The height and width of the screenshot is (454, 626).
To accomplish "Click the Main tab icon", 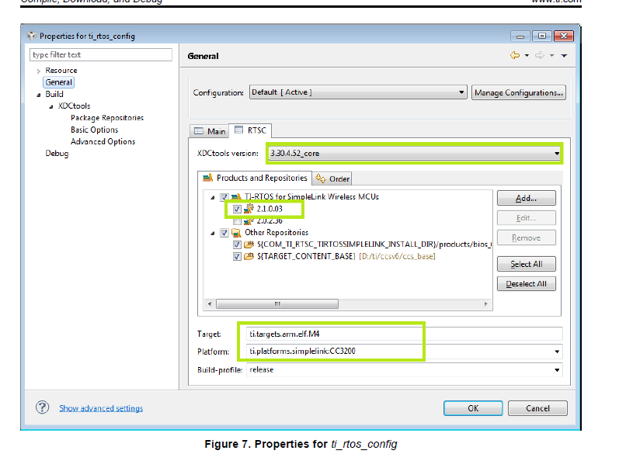I will coord(198,131).
